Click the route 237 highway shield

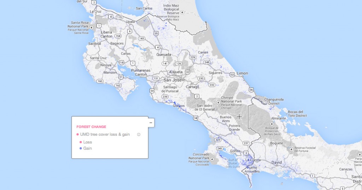pos(246,143)
